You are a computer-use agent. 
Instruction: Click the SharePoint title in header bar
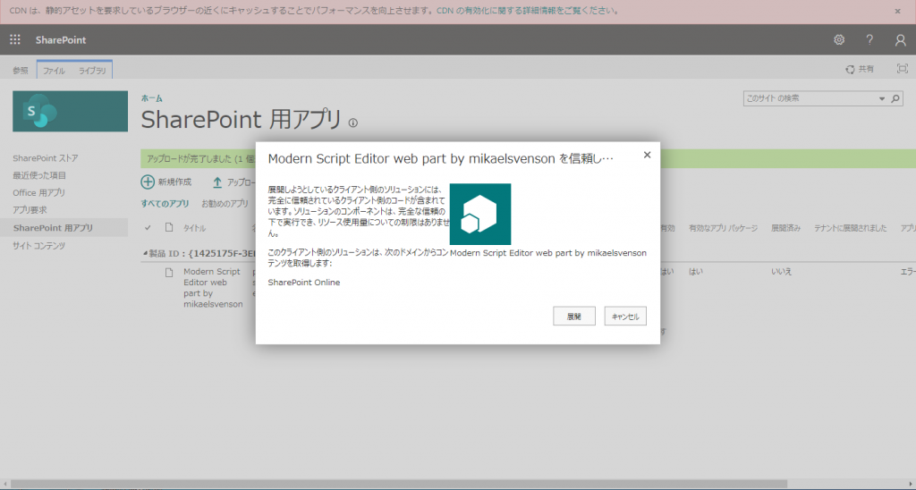tap(61, 39)
